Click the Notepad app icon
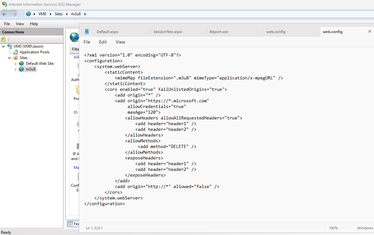374x235 pixels. [87, 31]
